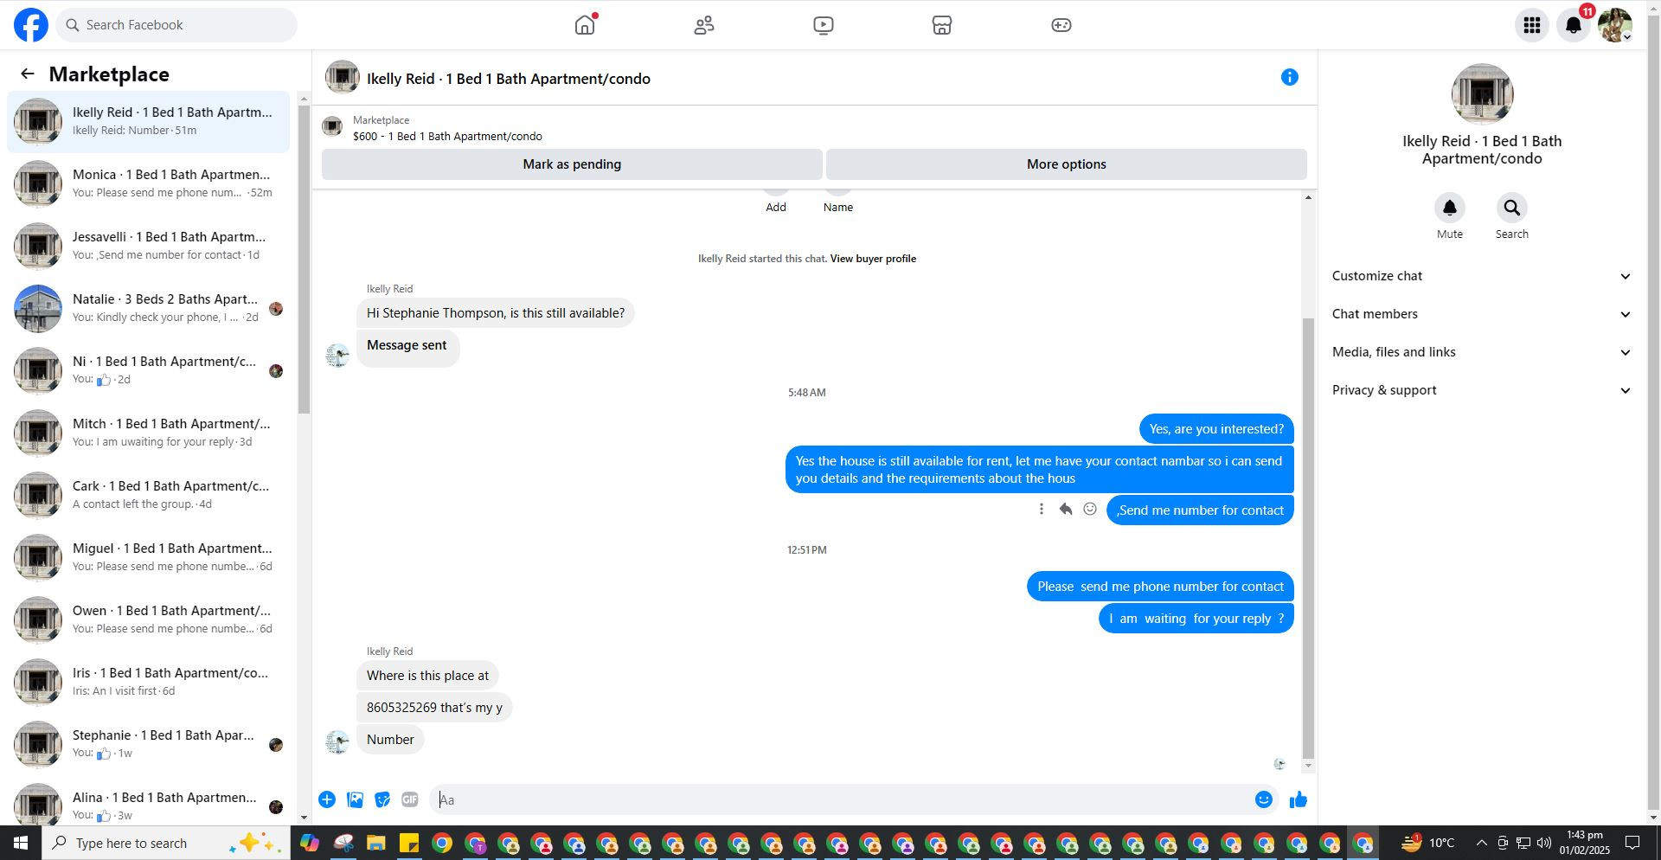The image size is (1661, 860).
Task: Open Natalie 3 Beds 2 Baths conversation
Action: pos(149,308)
